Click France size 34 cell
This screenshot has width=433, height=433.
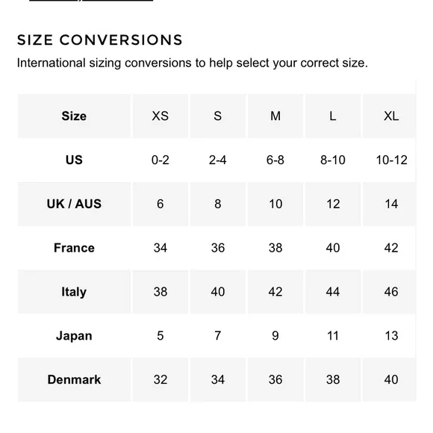[161, 248]
